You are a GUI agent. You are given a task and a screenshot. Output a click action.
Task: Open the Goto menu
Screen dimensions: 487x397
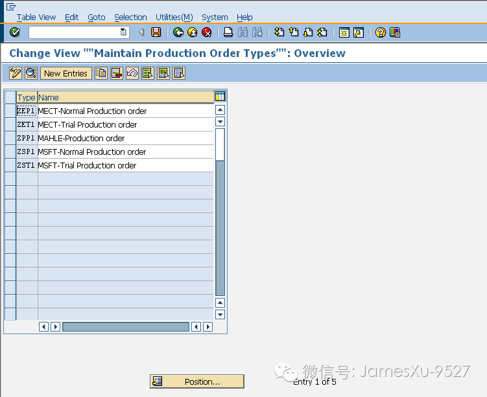(96, 17)
